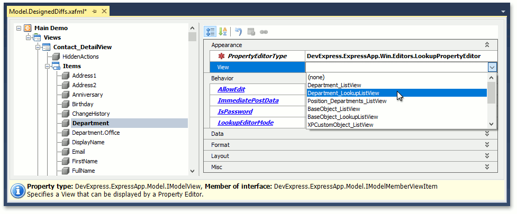This screenshot has width=517, height=214.
Task: Click the ImmediatePostData property link
Action: [248, 100]
